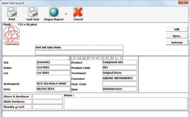Click the empty field below the title
190x117 pixels.
[x=79, y=53]
